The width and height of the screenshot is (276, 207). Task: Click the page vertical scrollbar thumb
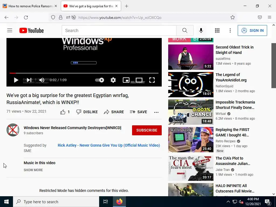coord(274,65)
